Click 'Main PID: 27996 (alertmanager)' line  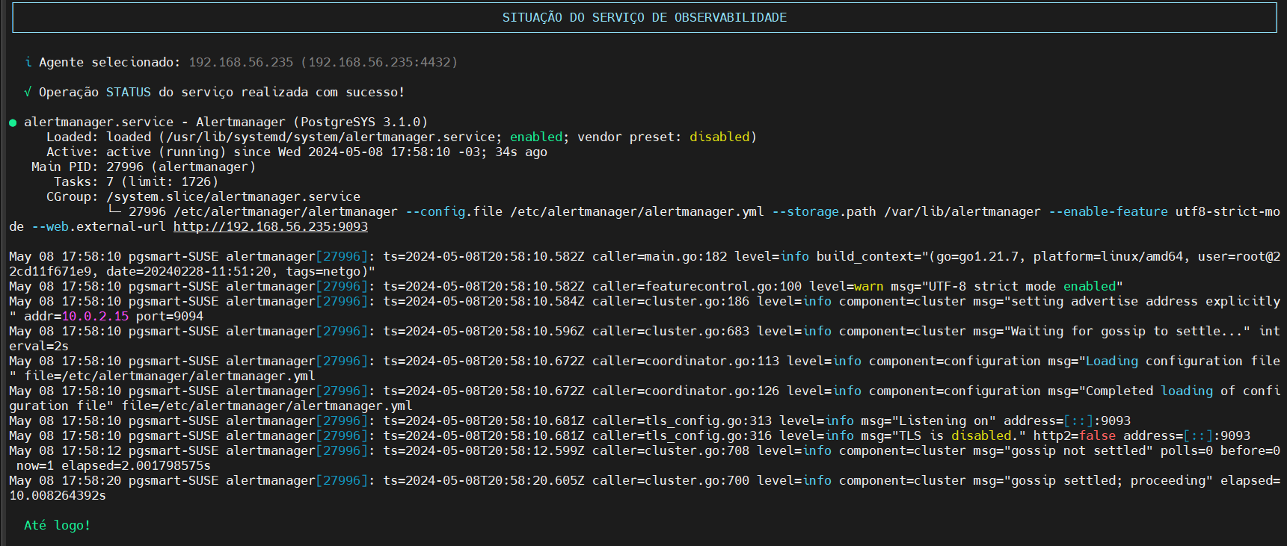click(x=144, y=167)
